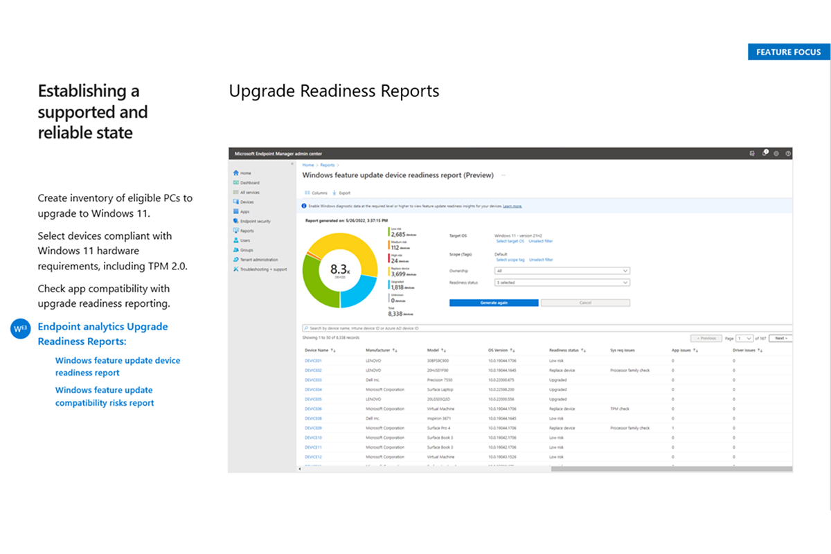
Task: Open DEVICE12 link
Action: coord(313,457)
